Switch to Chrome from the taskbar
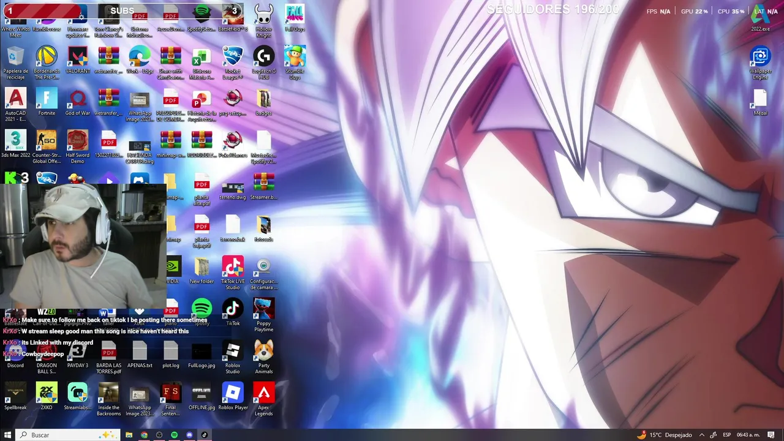Viewport: 784px width, 441px height. (144, 435)
